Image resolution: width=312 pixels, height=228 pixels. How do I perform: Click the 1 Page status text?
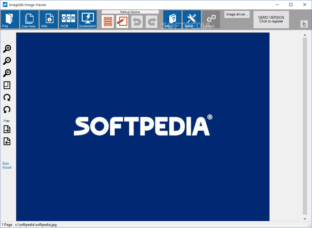[7, 225]
